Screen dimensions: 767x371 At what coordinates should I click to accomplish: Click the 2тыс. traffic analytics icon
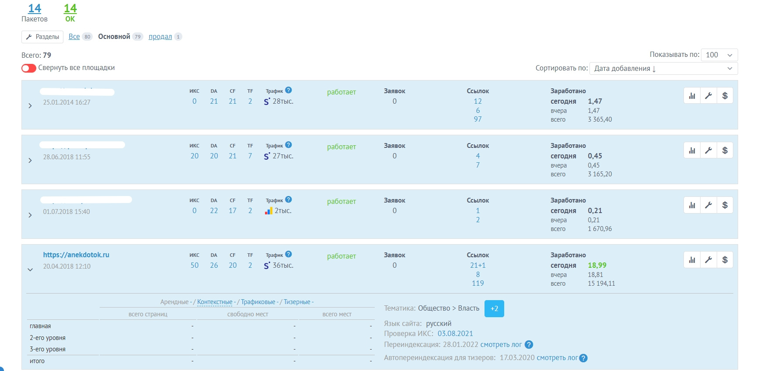coord(268,211)
